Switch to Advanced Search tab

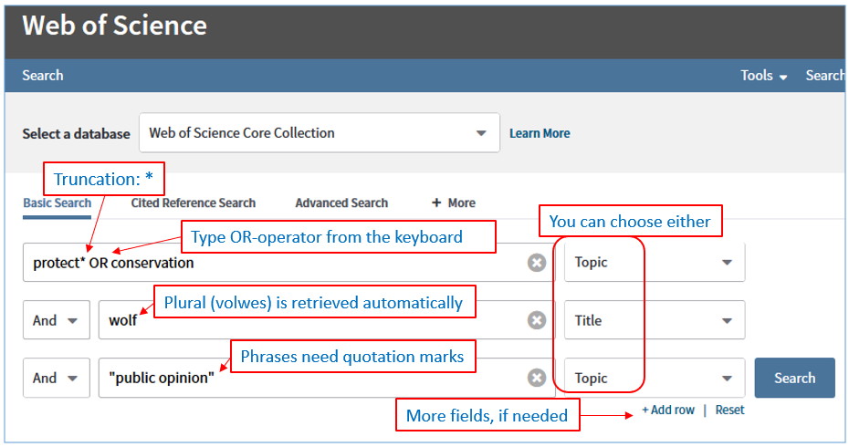coord(341,203)
